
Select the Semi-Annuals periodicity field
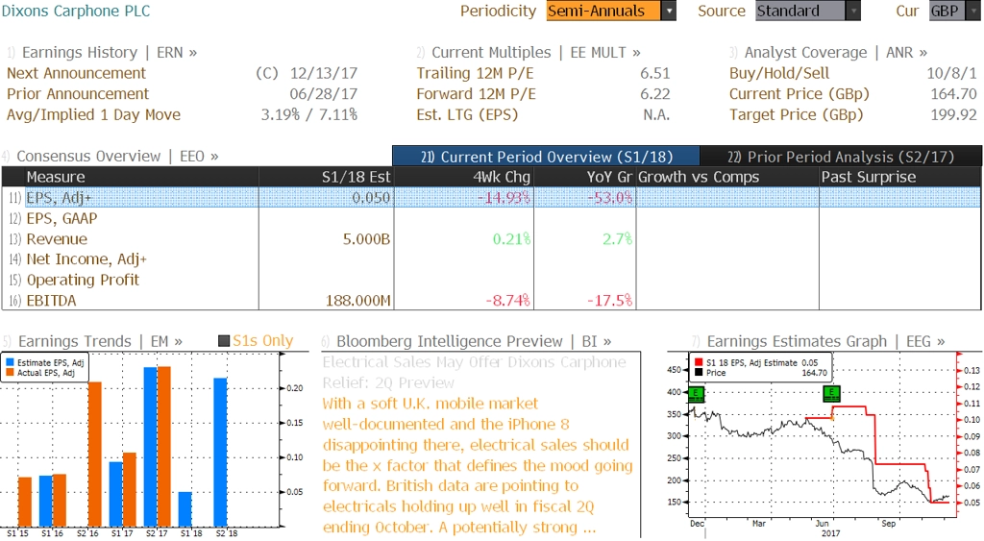coord(603,12)
